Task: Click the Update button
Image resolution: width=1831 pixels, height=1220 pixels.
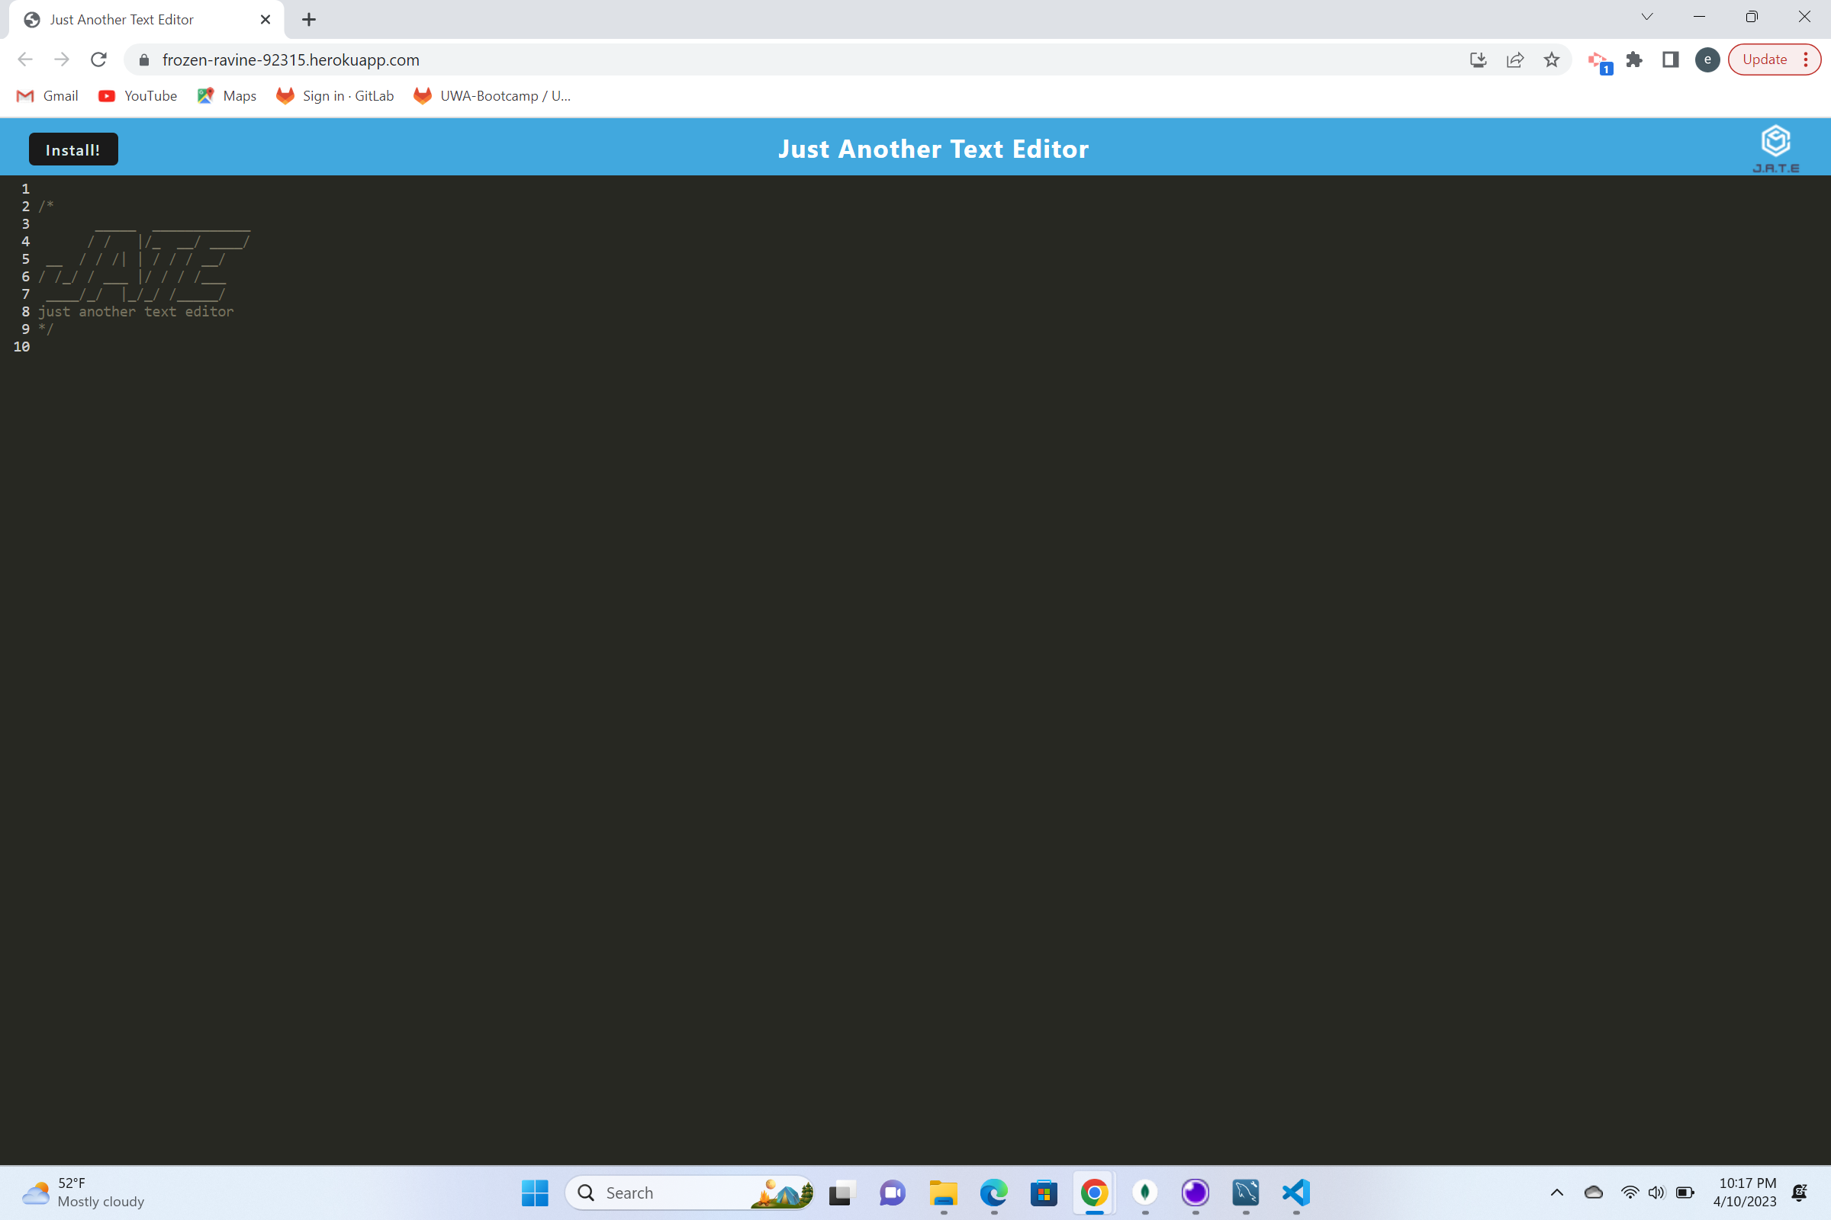Action: pyautogui.click(x=1765, y=59)
